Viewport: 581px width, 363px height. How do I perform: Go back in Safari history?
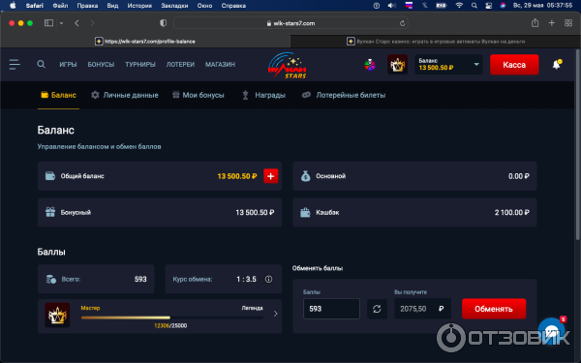pyautogui.click(x=76, y=23)
